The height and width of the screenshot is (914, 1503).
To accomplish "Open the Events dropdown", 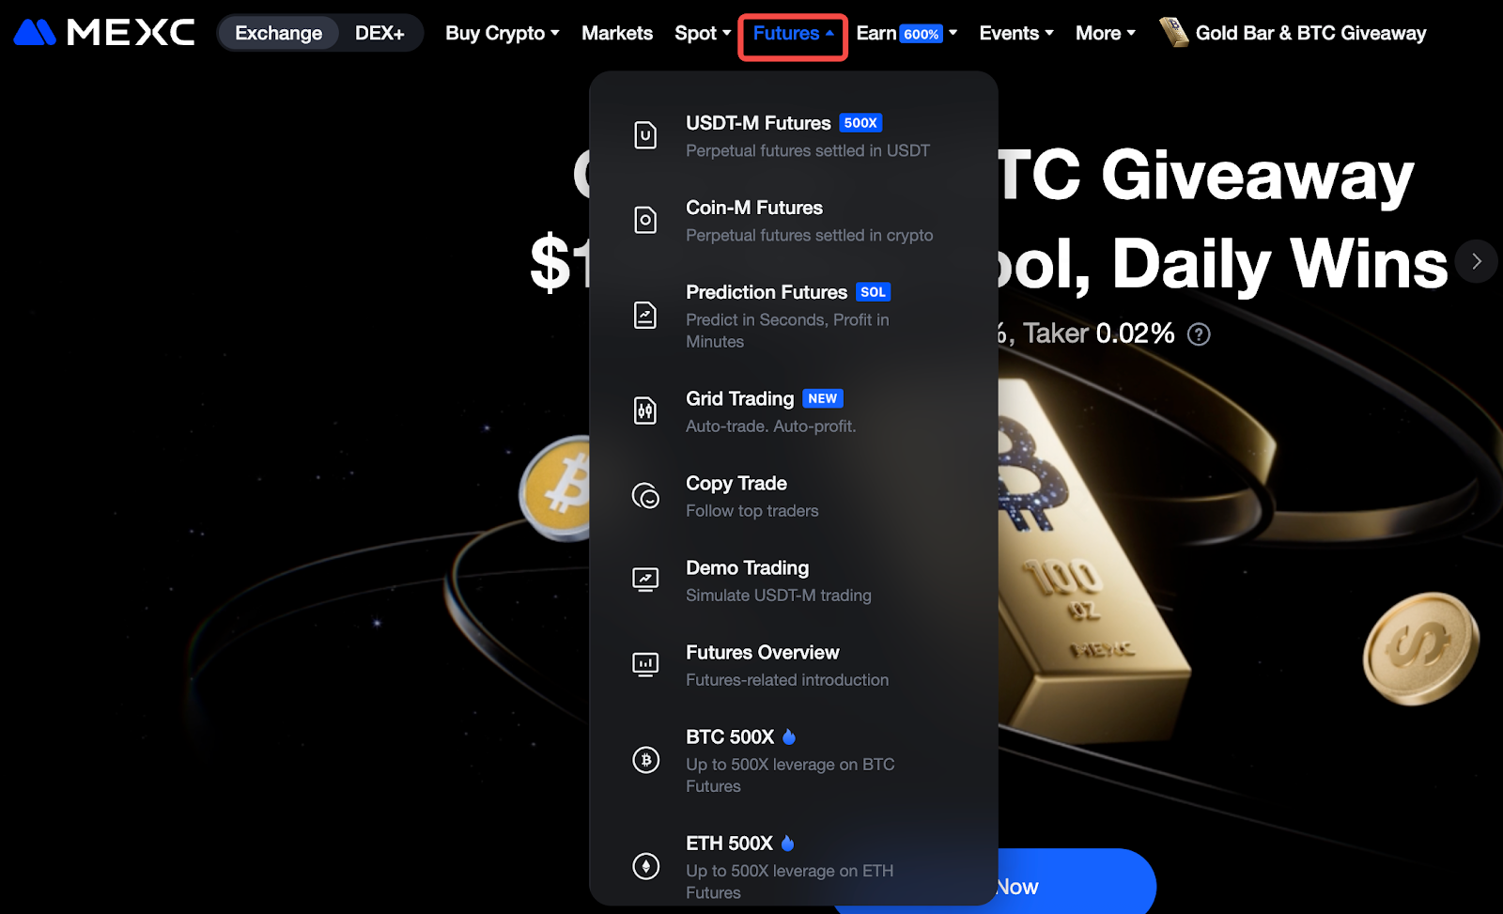I will 1016,33.
